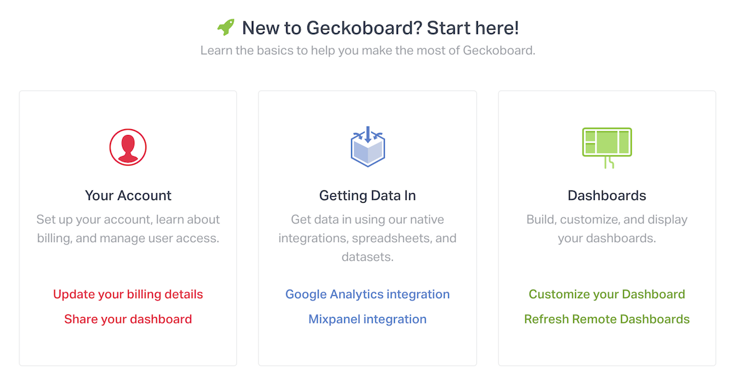Select the Getting Data In card title
The image size is (739, 388).
(x=368, y=196)
